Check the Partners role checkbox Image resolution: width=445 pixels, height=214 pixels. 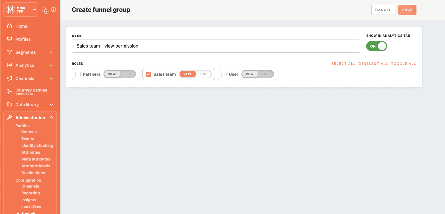(x=78, y=74)
